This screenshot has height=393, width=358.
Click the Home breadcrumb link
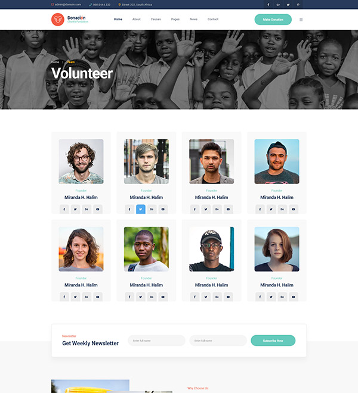tap(55, 62)
